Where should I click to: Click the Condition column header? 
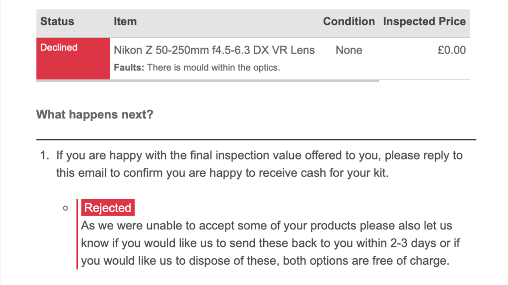pyautogui.click(x=349, y=22)
